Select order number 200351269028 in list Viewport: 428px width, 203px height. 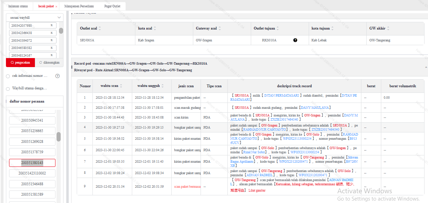point(32,141)
